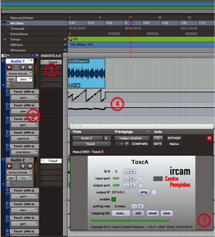Increase the ID number with its plus
This screenshot has width=215, height=237.
pyautogui.click(x=132, y=172)
